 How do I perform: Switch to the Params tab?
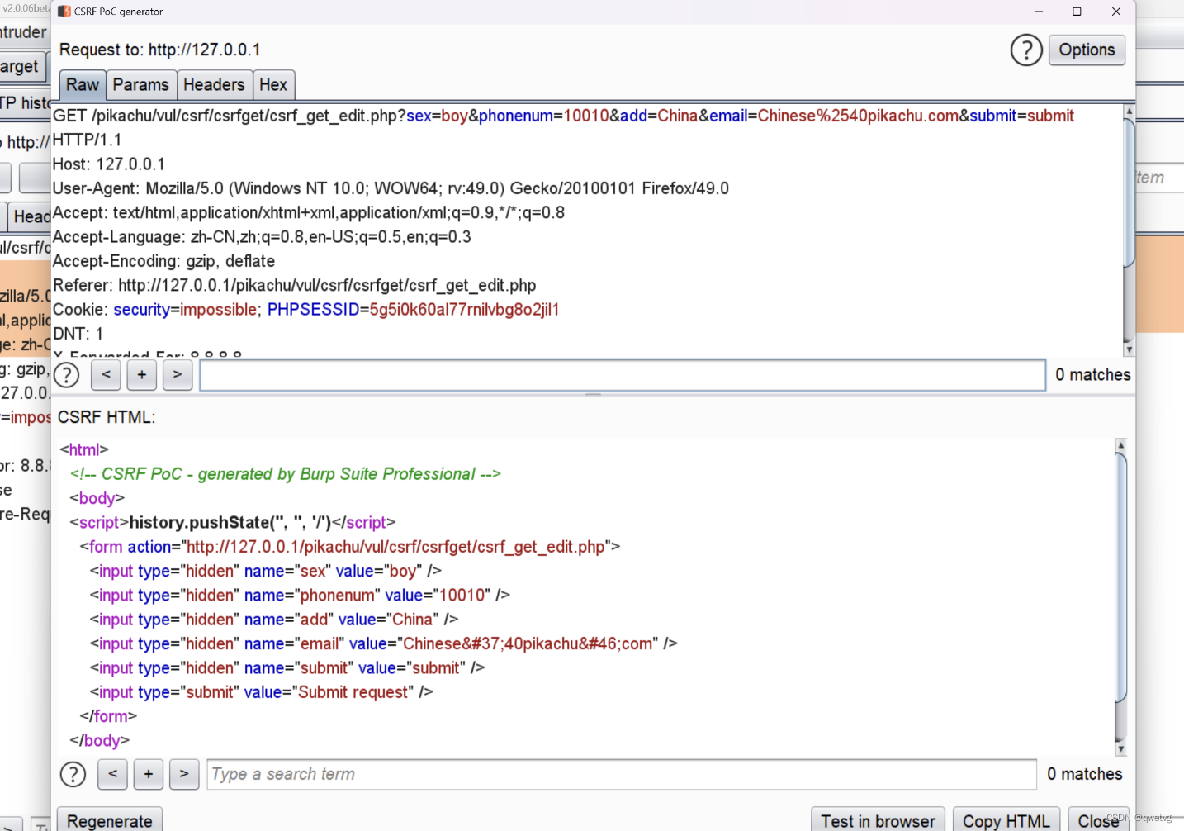click(x=141, y=84)
